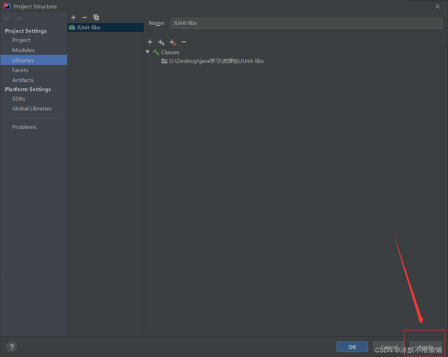The height and width of the screenshot is (357, 448).
Task: Click the folder icon beside D:\Desktop path
Action: tap(164, 61)
